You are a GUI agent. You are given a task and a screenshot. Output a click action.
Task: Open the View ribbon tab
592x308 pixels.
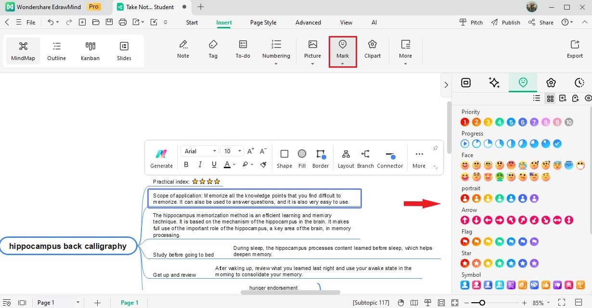(x=346, y=23)
